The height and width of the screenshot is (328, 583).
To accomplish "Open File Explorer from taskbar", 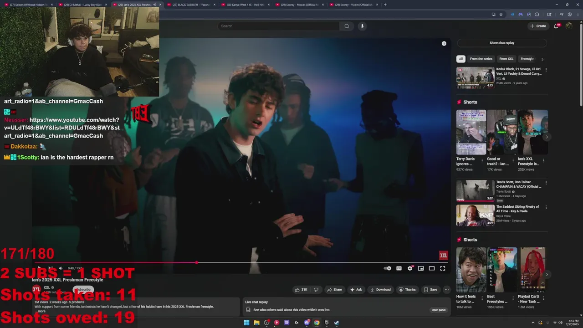I will coord(256,323).
